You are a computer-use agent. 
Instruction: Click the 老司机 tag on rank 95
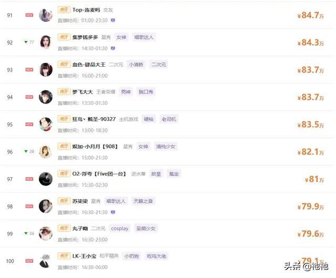(169, 119)
